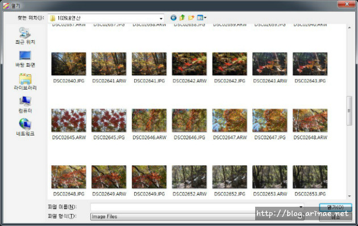Select thumbnail DSC02652.ARW
The image size is (358, 226).
[189, 177]
